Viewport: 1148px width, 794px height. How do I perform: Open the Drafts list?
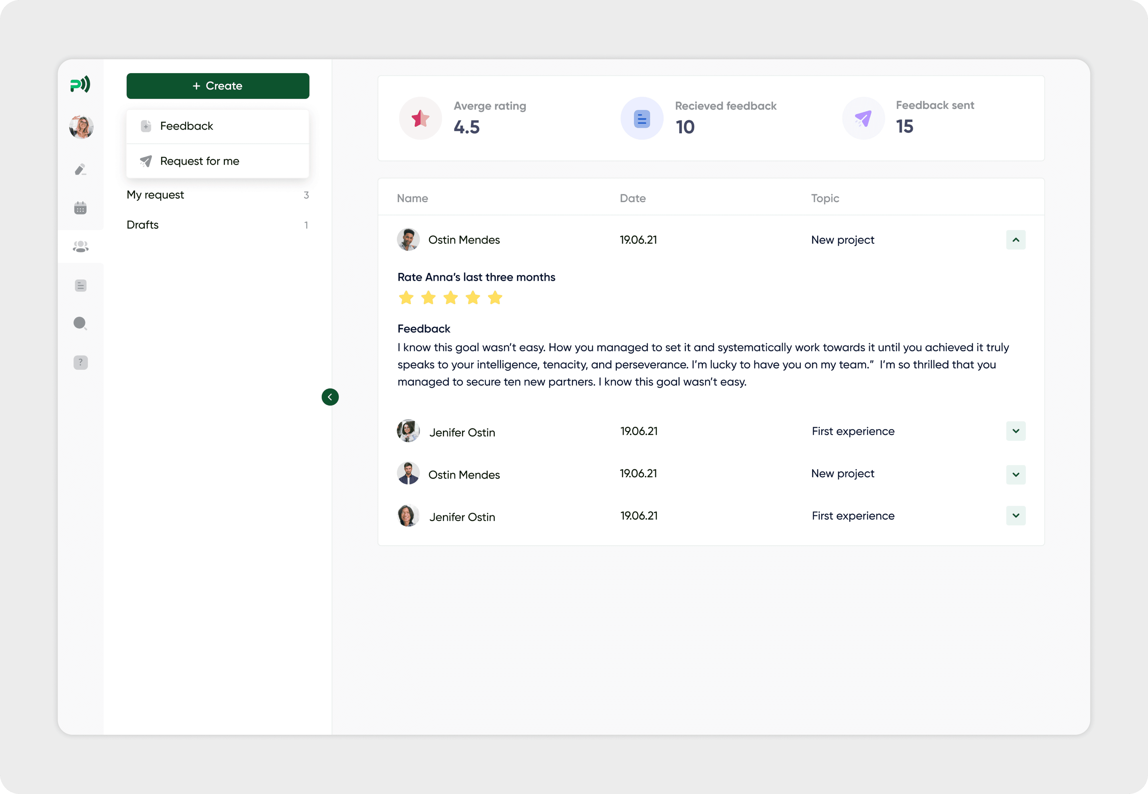pos(143,225)
